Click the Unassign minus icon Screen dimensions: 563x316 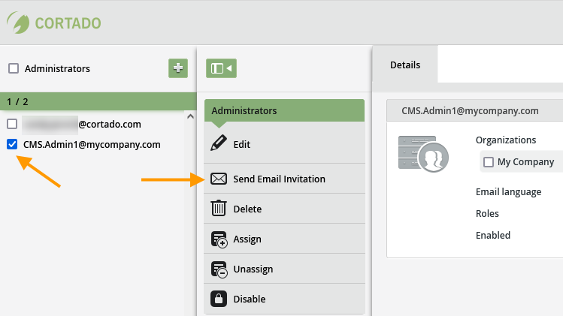(219, 269)
